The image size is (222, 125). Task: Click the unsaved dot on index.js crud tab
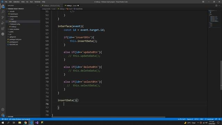(x=78, y=6)
